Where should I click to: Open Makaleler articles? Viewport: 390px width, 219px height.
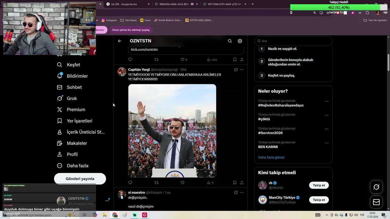pyautogui.click(x=72, y=143)
